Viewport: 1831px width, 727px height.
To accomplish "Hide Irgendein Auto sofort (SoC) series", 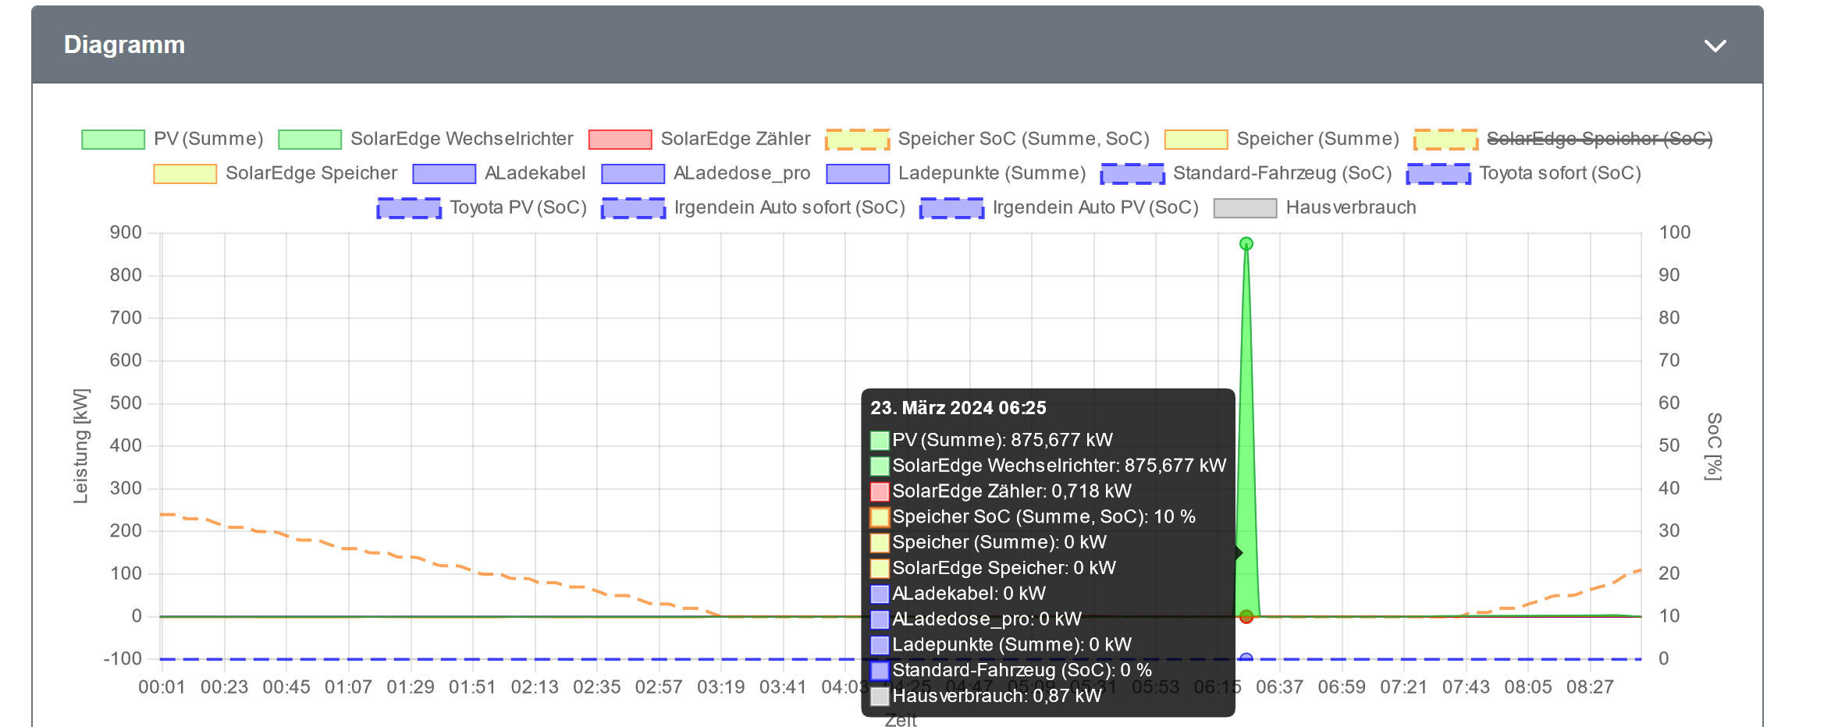I will tap(754, 207).
